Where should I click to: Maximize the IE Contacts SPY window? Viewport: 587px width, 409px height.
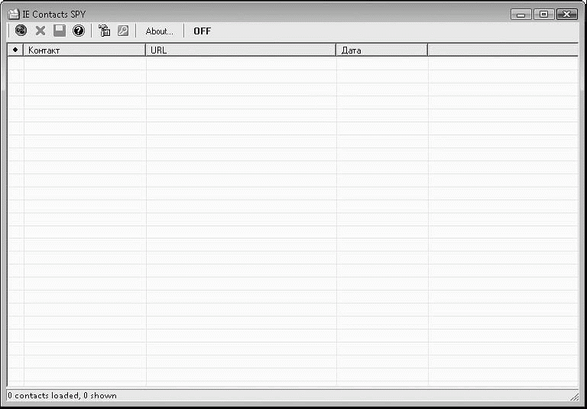click(543, 15)
